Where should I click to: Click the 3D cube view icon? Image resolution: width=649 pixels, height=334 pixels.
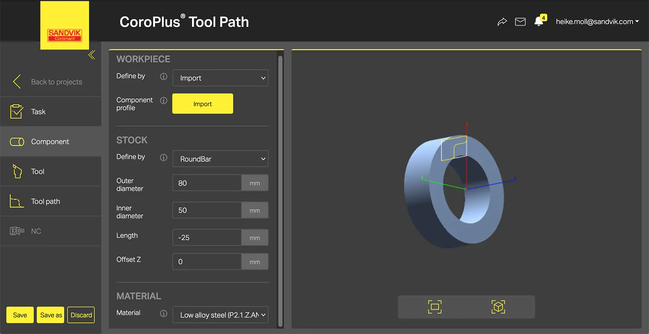pos(498,307)
